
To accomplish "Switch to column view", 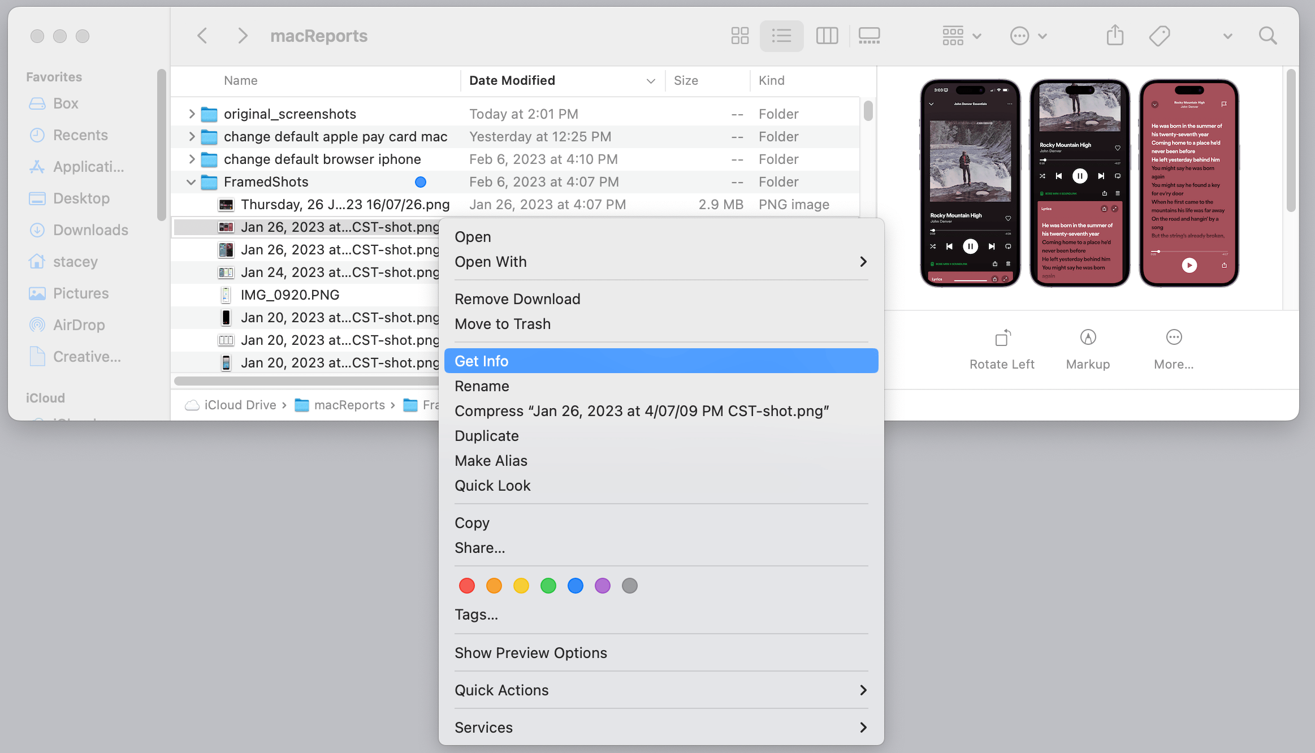I will (827, 36).
